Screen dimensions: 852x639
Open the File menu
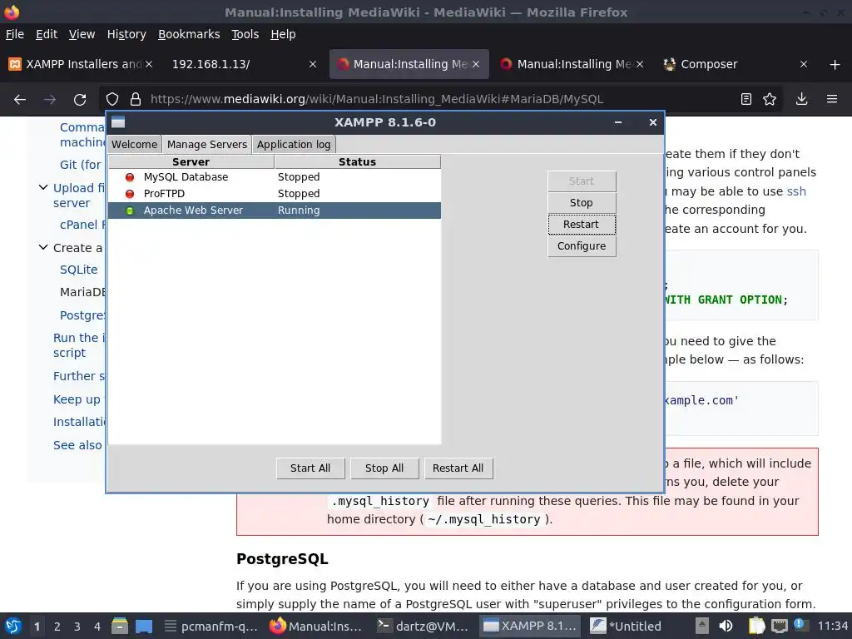pyautogui.click(x=15, y=34)
